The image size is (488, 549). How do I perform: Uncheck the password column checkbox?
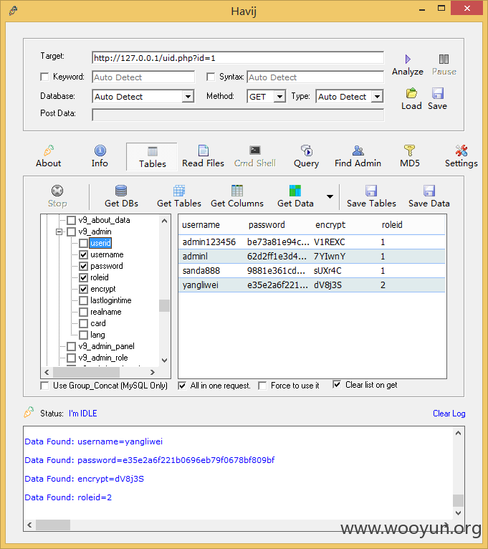coord(83,266)
